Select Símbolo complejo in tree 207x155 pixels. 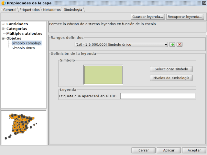point(27,43)
